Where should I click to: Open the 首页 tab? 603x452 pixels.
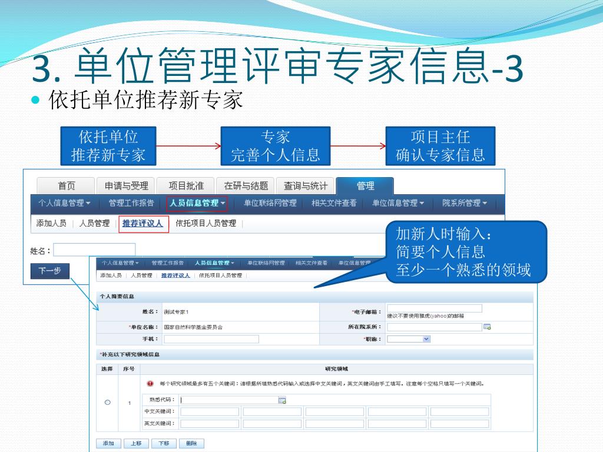tap(66, 186)
